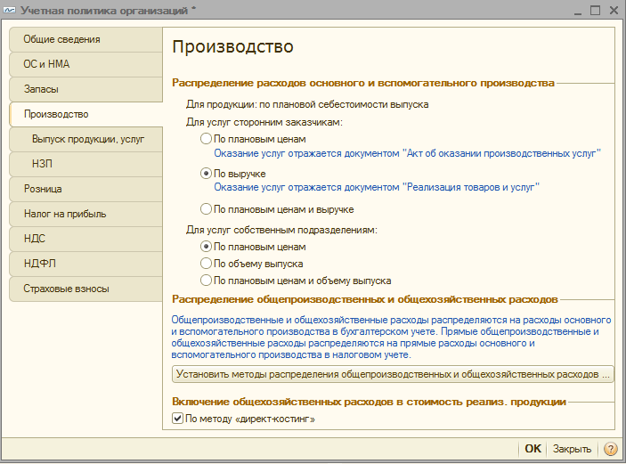Click 'Для продукции: по плановой себестоимости выпуска'

[307, 104]
